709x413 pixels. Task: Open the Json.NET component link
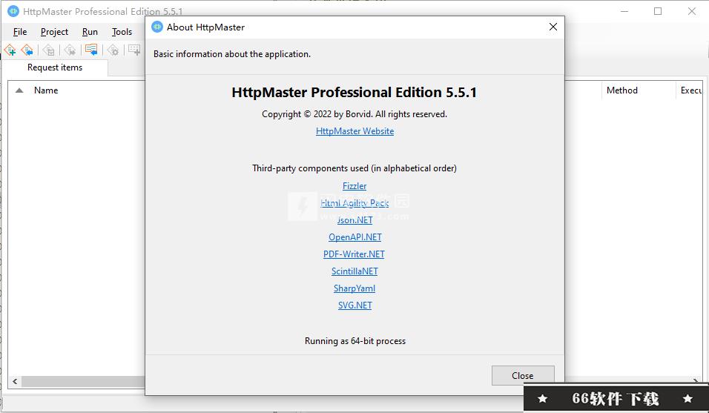355,220
